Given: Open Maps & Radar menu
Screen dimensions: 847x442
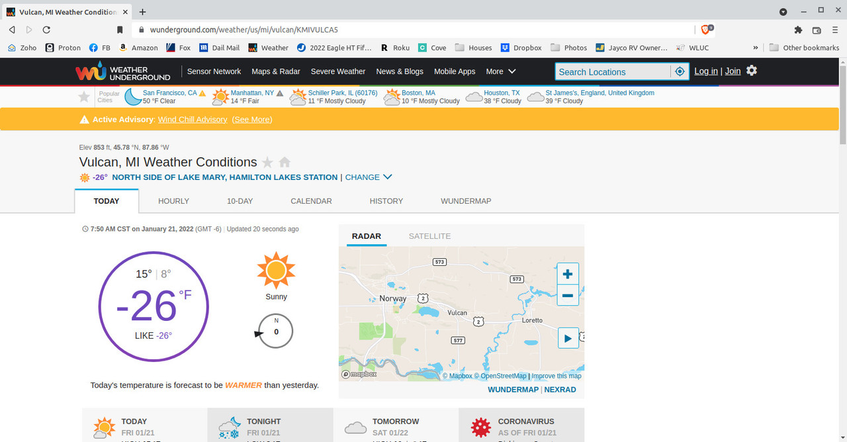Looking at the screenshot, I should pyautogui.click(x=276, y=71).
